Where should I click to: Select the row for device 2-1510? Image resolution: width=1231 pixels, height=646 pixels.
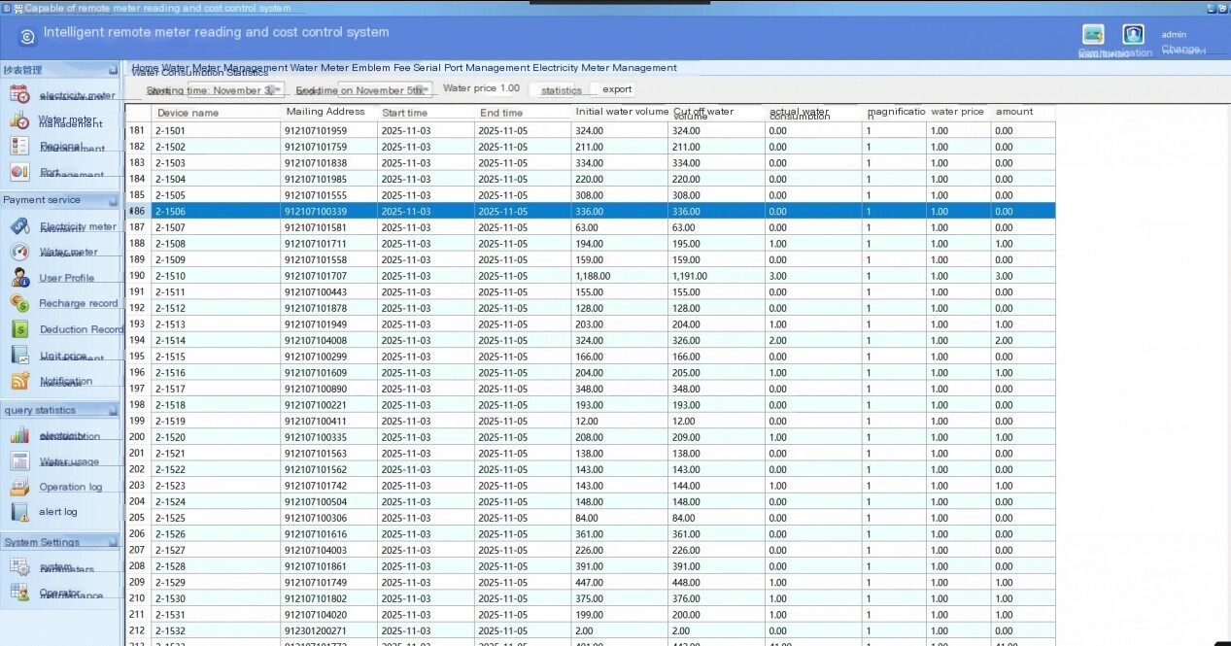point(591,276)
